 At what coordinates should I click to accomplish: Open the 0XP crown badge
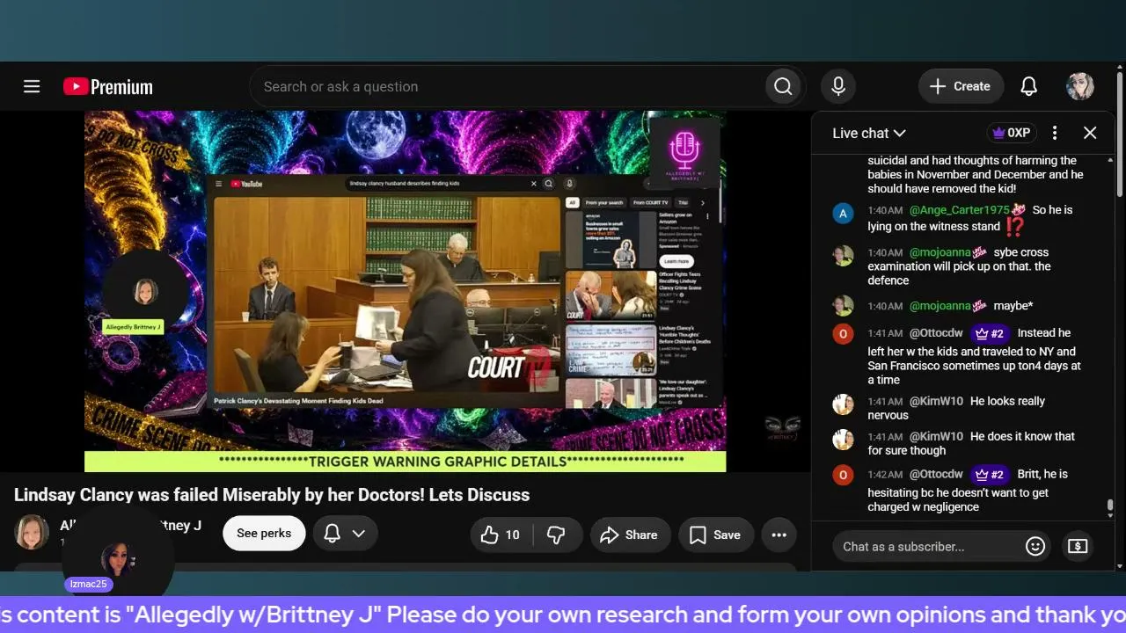pos(1012,133)
